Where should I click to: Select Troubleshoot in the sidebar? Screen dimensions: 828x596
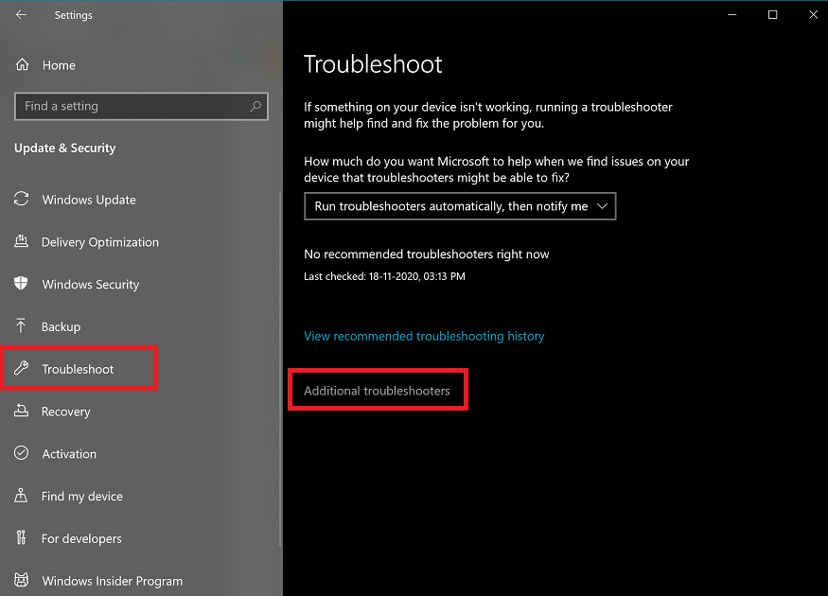78,369
